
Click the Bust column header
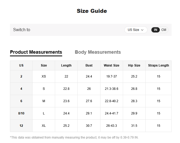coord(89,65)
